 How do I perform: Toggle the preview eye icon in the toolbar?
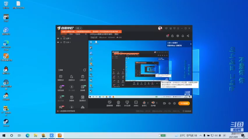click(x=169, y=103)
